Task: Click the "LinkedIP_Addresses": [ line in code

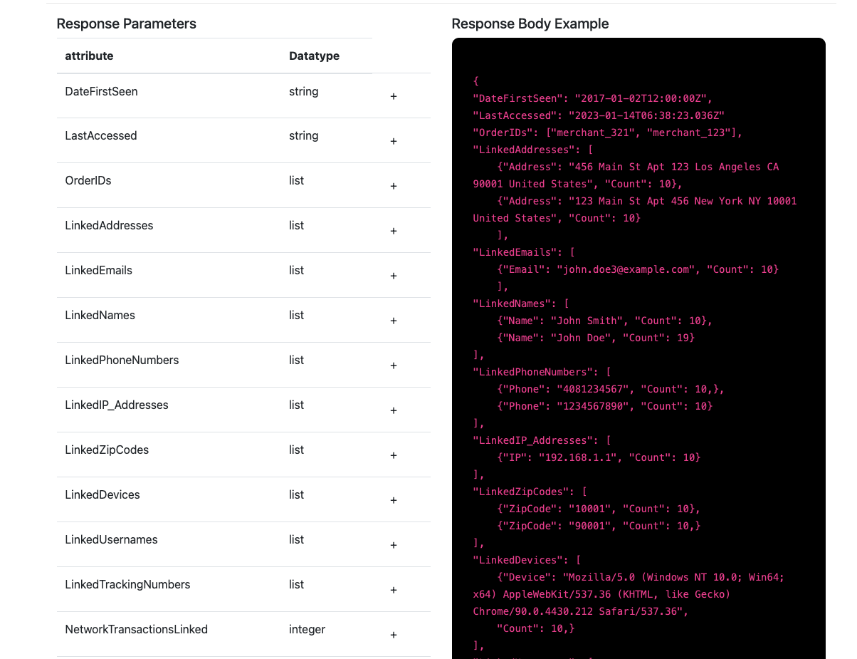Action: 542,440
